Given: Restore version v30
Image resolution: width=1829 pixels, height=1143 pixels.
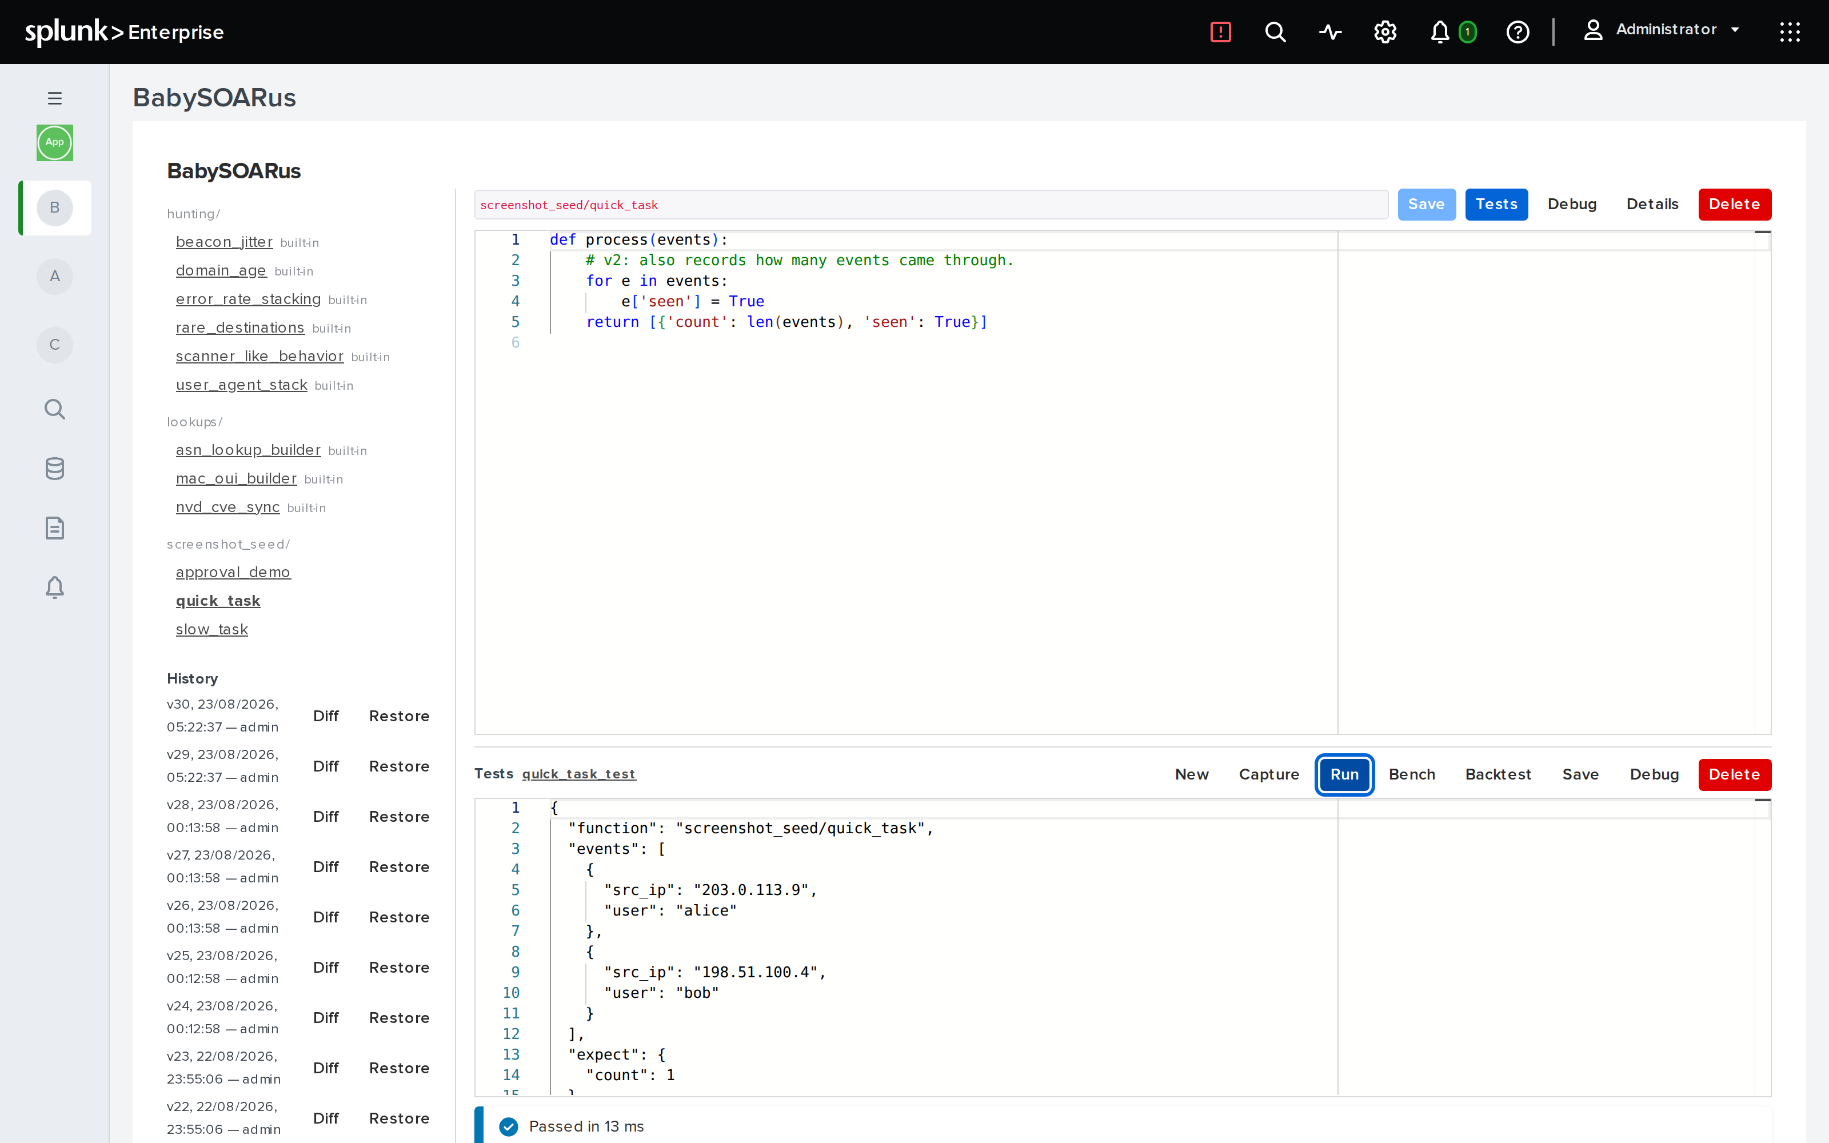Looking at the screenshot, I should click(399, 716).
